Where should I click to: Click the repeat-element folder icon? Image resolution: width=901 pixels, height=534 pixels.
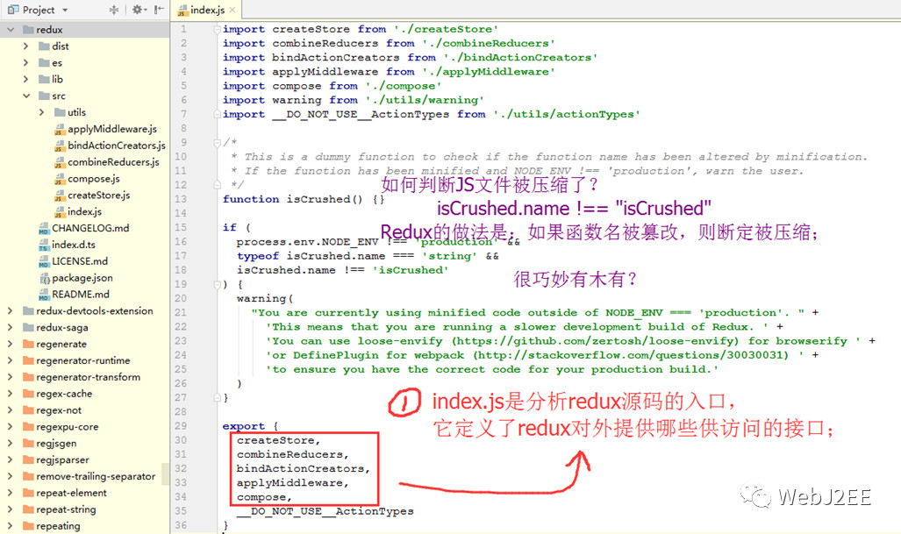(x=28, y=493)
